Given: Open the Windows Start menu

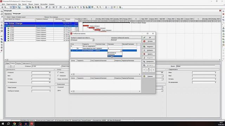Looking at the screenshot, I should tap(3, 124).
